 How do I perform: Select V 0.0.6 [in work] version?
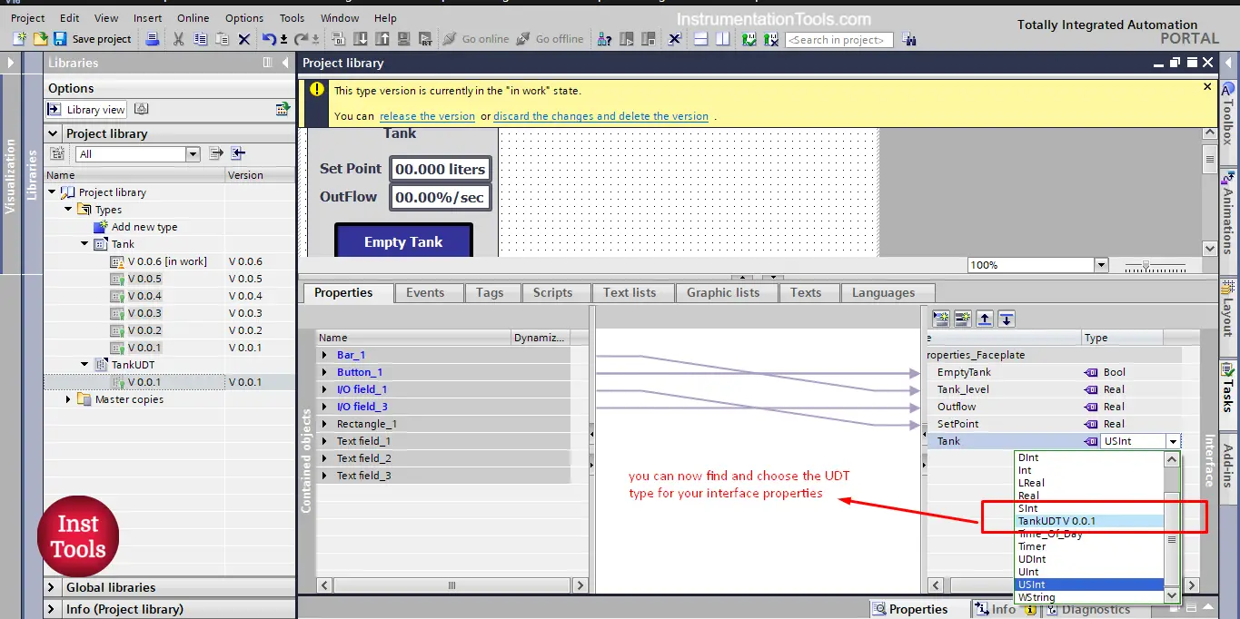[x=167, y=261]
